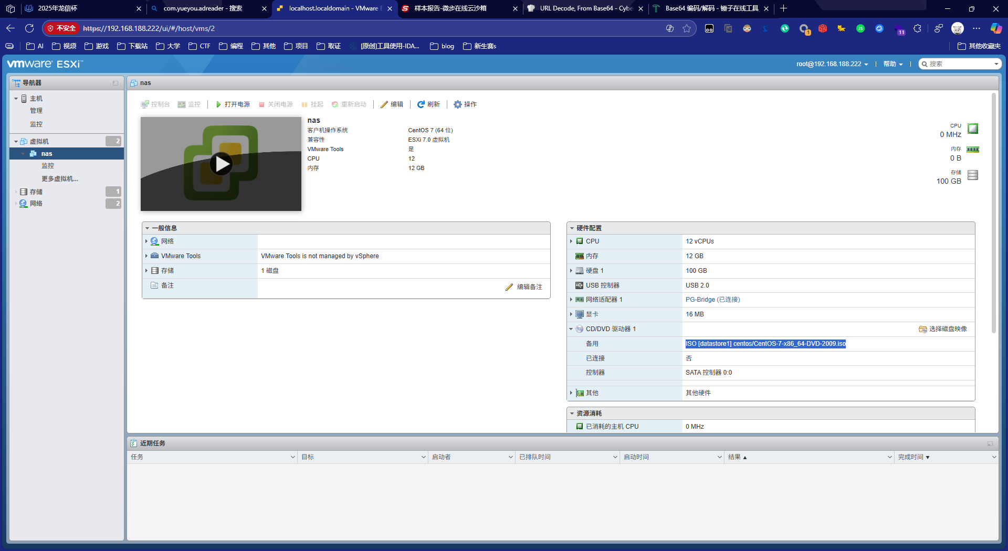
Task: Restart the nas VM
Action: click(349, 104)
